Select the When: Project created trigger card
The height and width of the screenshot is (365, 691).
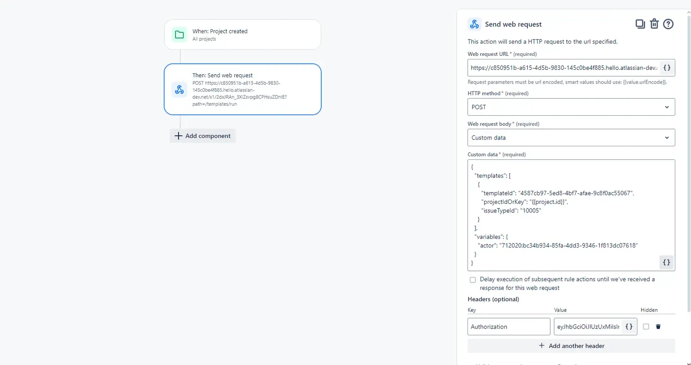point(242,35)
